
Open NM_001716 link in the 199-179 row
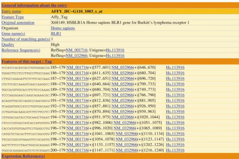pos(77,145)
